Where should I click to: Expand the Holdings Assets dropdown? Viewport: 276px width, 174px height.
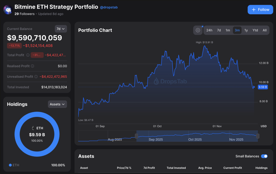[x=57, y=104]
